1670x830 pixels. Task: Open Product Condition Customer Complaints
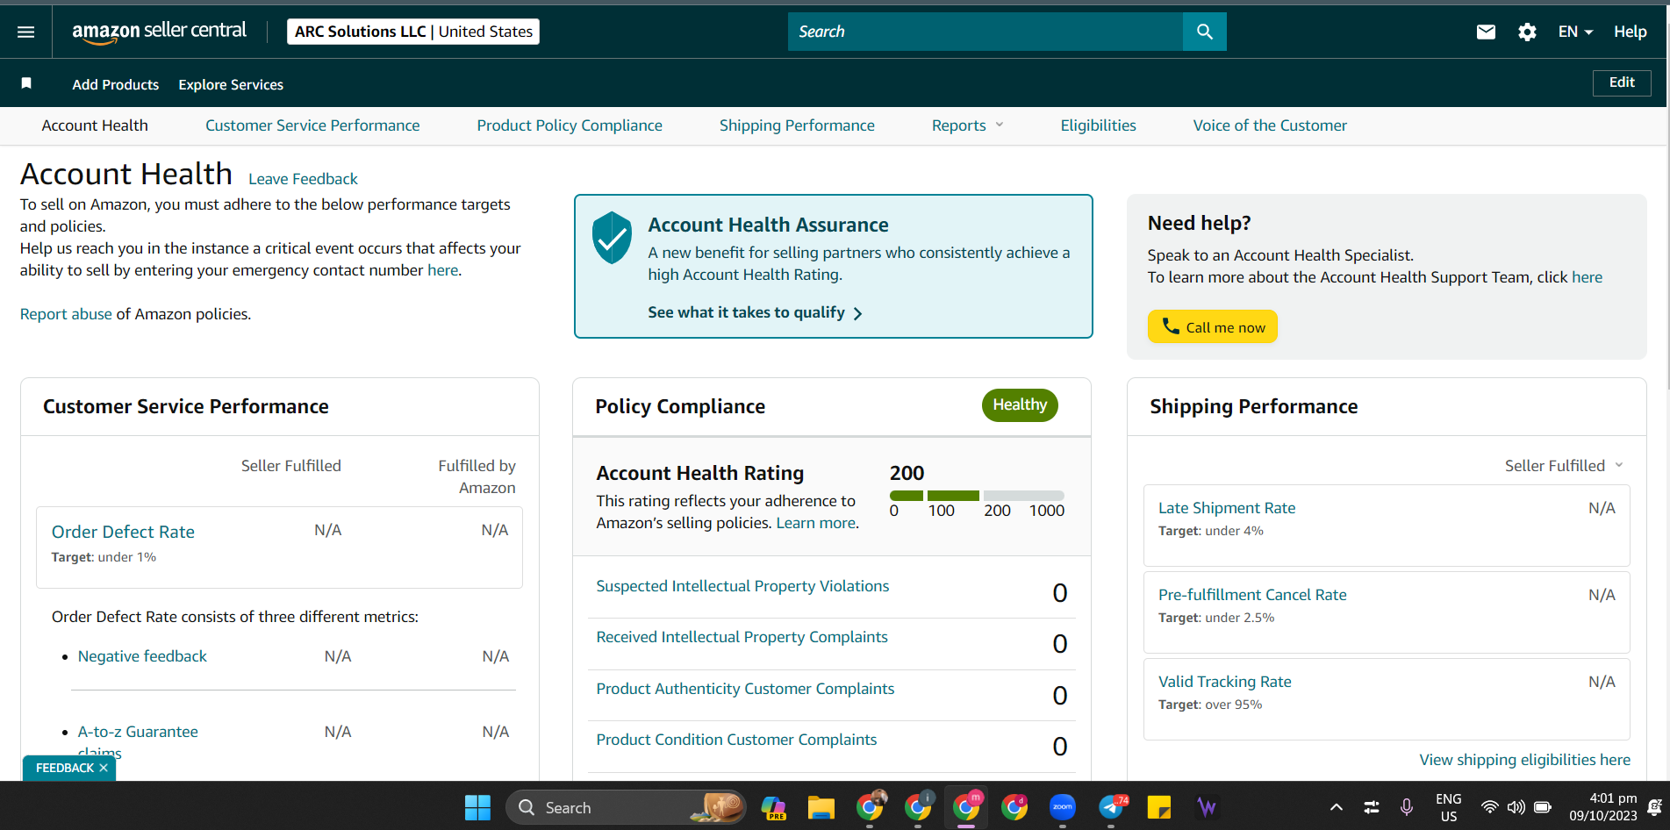pos(736,740)
